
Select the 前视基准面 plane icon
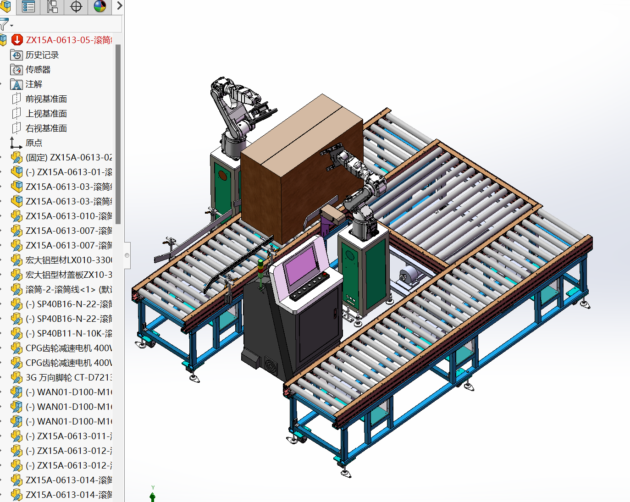[x=17, y=99]
